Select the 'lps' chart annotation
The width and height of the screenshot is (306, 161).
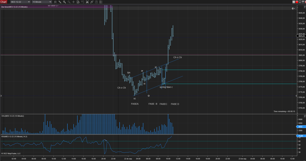point(129,73)
